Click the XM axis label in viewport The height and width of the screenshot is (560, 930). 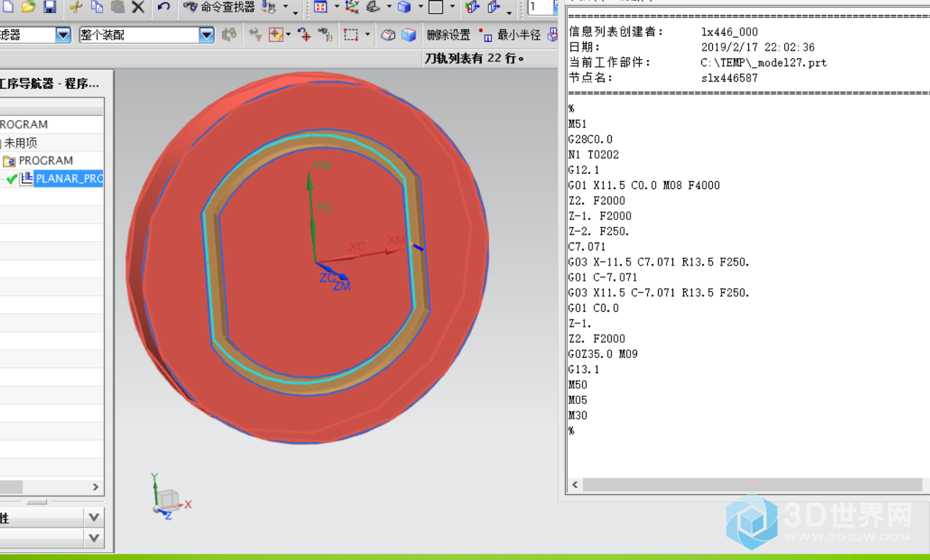(x=397, y=240)
